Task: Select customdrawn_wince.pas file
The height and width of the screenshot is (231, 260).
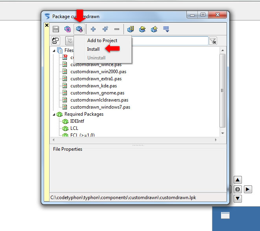Action: click(96, 65)
